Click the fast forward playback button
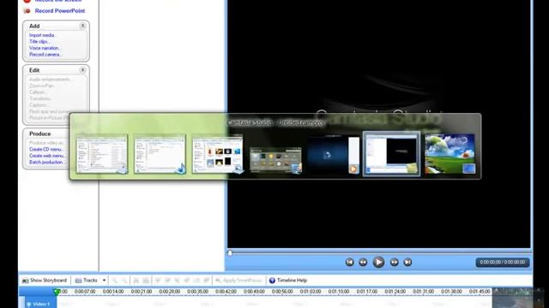549x308 pixels. [x=395, y=263]
